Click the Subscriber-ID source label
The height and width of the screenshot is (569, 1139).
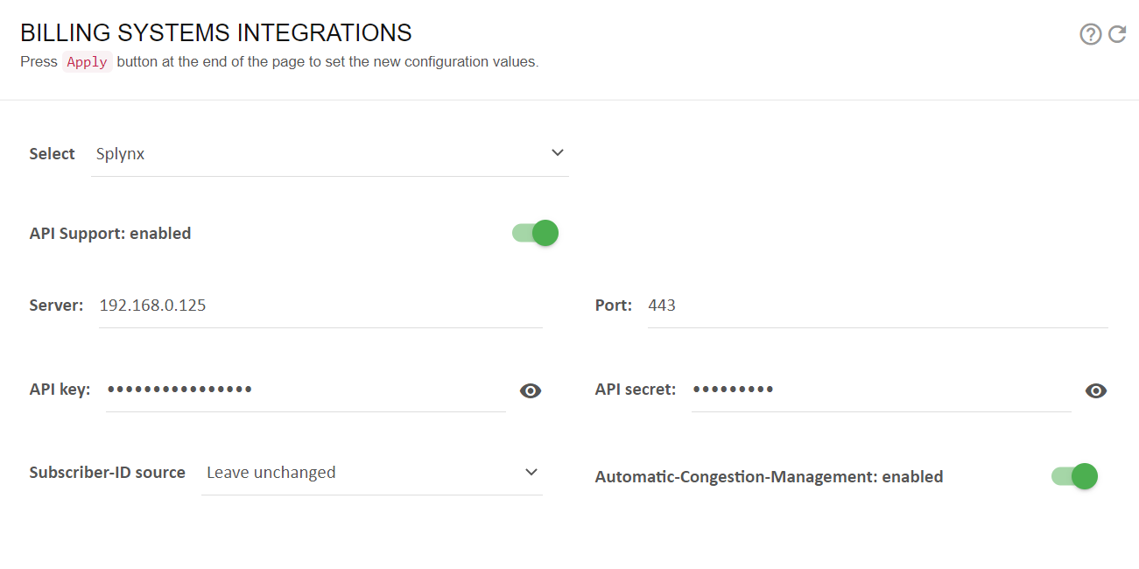[x=108, y=473]
